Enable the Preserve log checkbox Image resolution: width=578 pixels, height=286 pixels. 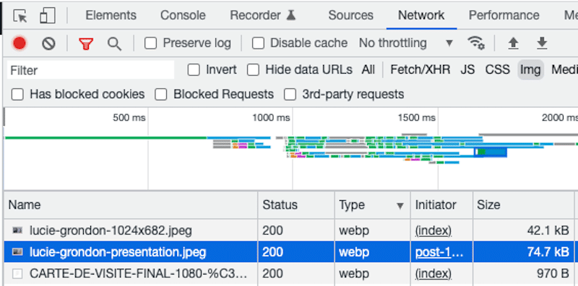click(x=150, y=43)
